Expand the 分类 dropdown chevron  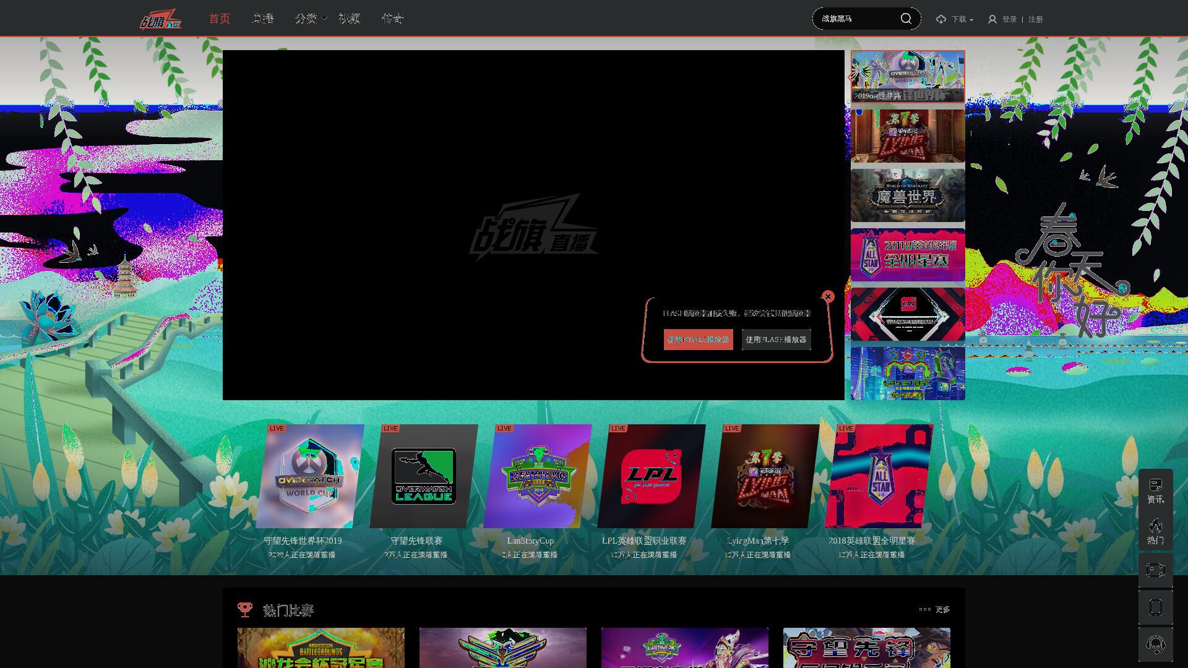[x=324, y=19]
